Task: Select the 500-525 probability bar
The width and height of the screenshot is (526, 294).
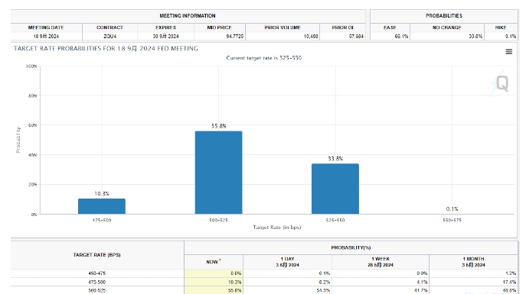Action: pyautogui.click(x=218, y=173)
